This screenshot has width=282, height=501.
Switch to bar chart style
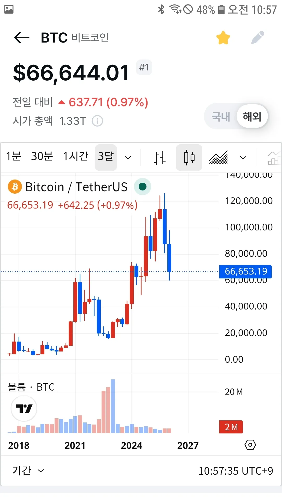point(160,158)
